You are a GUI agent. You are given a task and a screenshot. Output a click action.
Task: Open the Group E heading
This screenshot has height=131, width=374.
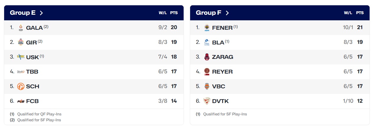pos(23,13)
